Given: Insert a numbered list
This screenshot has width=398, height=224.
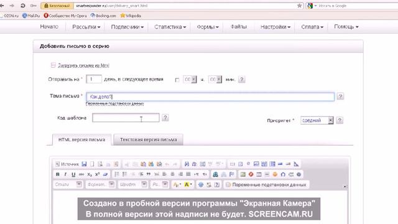Looking at the screenshot, I should coord(117,174).
